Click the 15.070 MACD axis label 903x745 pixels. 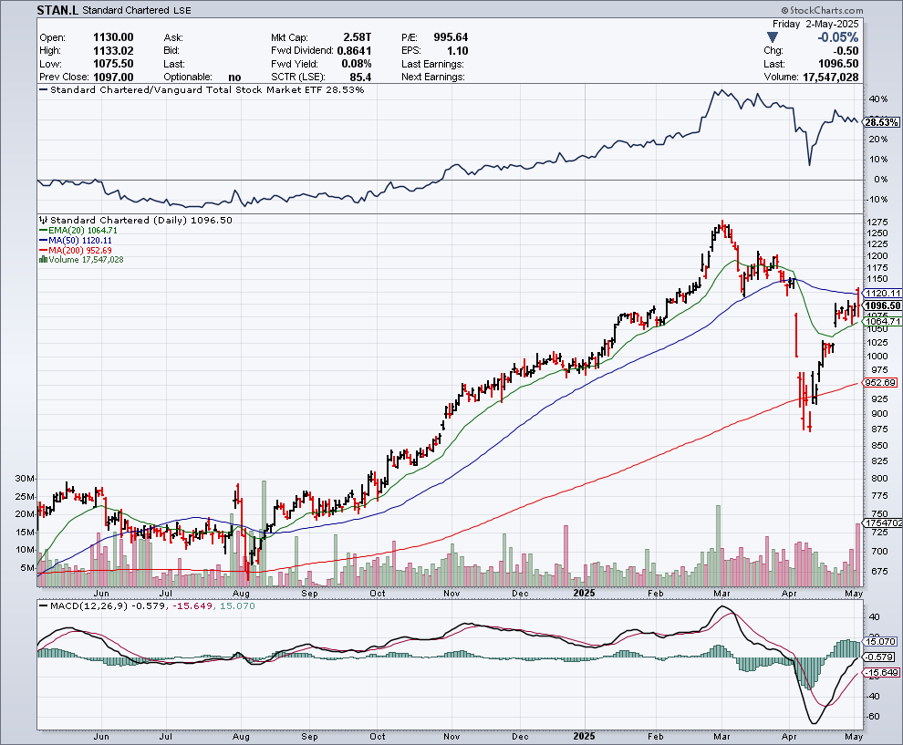880,641
